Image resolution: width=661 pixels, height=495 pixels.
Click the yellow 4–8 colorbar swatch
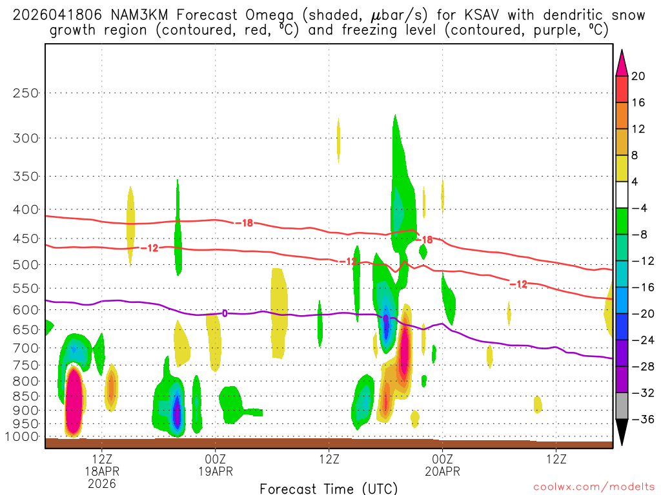point(622,168)
